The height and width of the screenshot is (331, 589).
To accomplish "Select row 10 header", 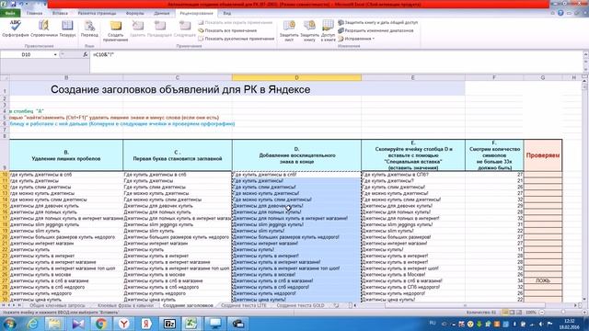I will click(5, 175).
